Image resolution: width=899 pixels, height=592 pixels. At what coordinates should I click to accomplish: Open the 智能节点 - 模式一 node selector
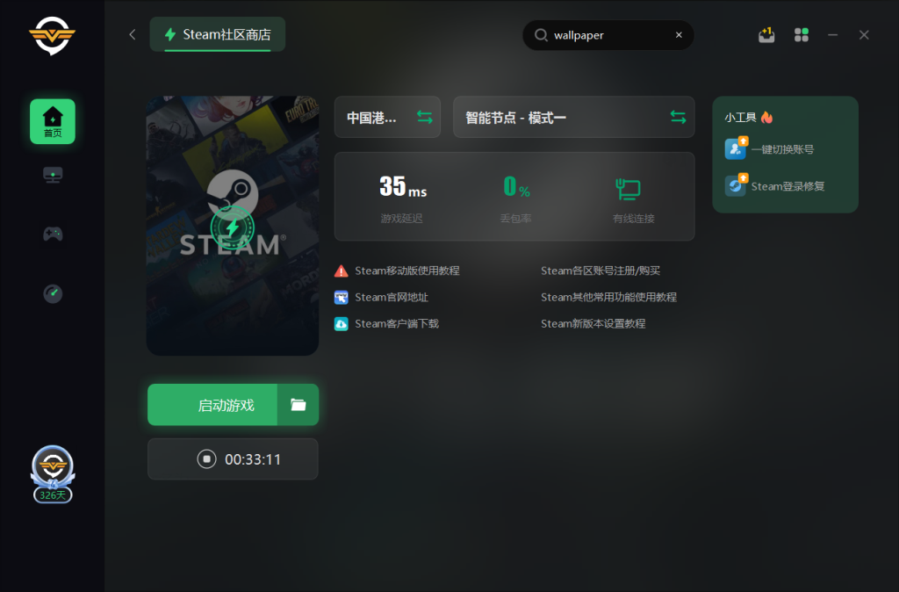pyautogui.click(x=573, y=117)
